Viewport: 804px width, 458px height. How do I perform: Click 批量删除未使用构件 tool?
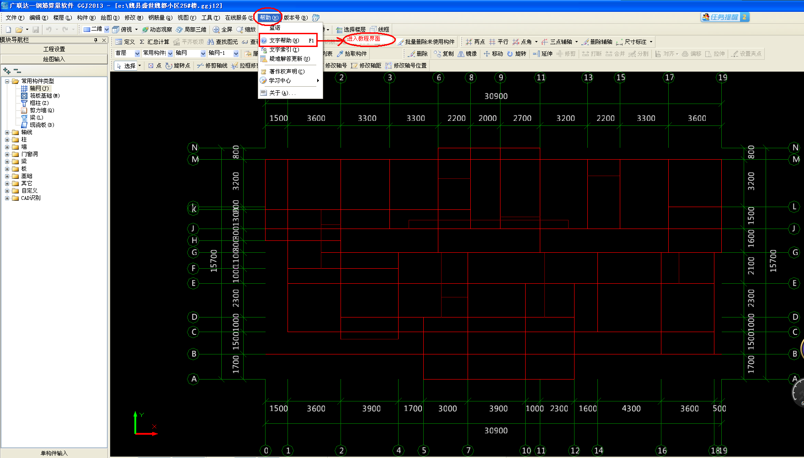pos(426,42)
